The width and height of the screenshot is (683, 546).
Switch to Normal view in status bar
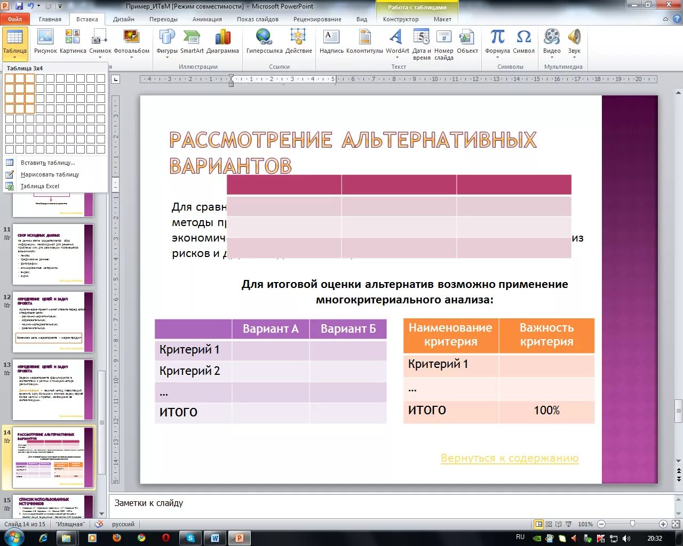(x=539, y=524)
